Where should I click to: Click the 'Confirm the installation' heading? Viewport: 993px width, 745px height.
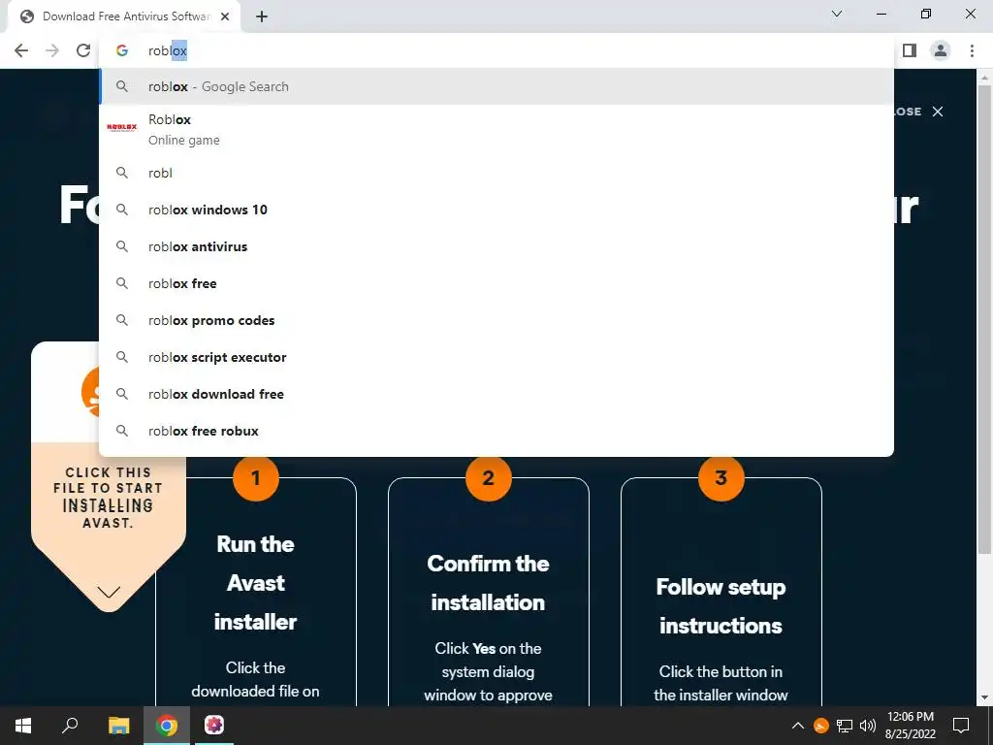pyautogui.click(x=488, y=583)
